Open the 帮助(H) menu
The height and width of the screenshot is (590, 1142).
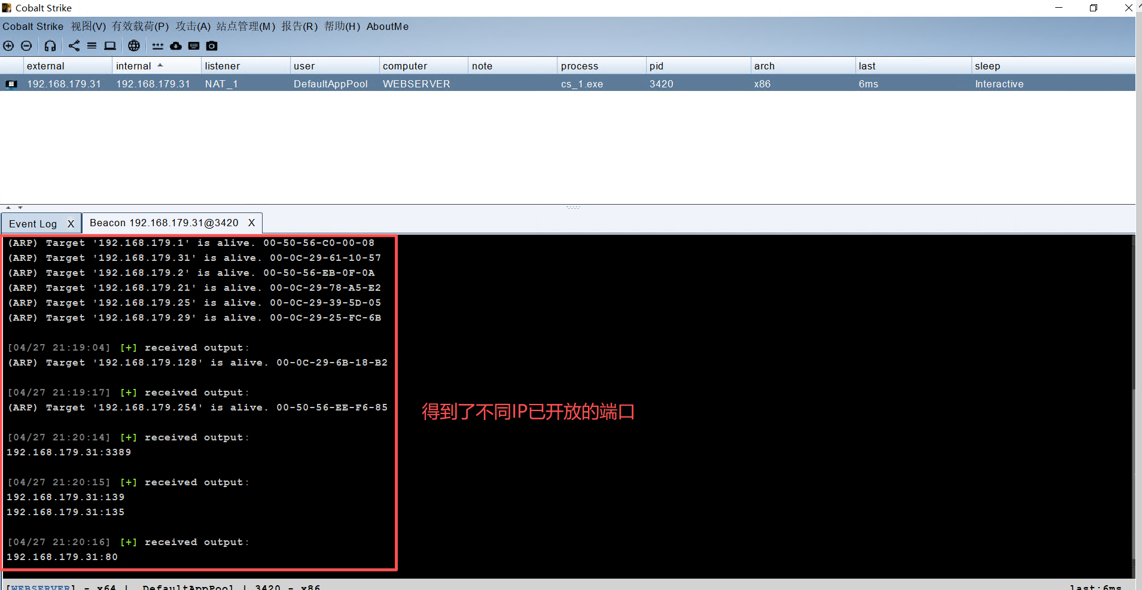[342, 26]
